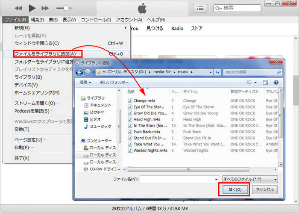This screenshot has width=299, height=213.
Task: Click the iTunes 検索 search field
Action: (237, 8)
